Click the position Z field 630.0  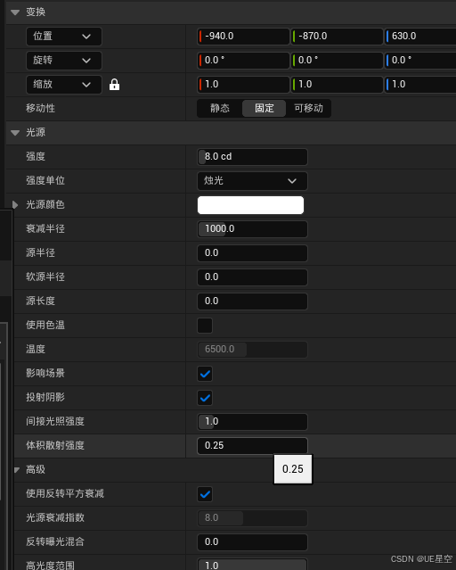click(420, 37)
